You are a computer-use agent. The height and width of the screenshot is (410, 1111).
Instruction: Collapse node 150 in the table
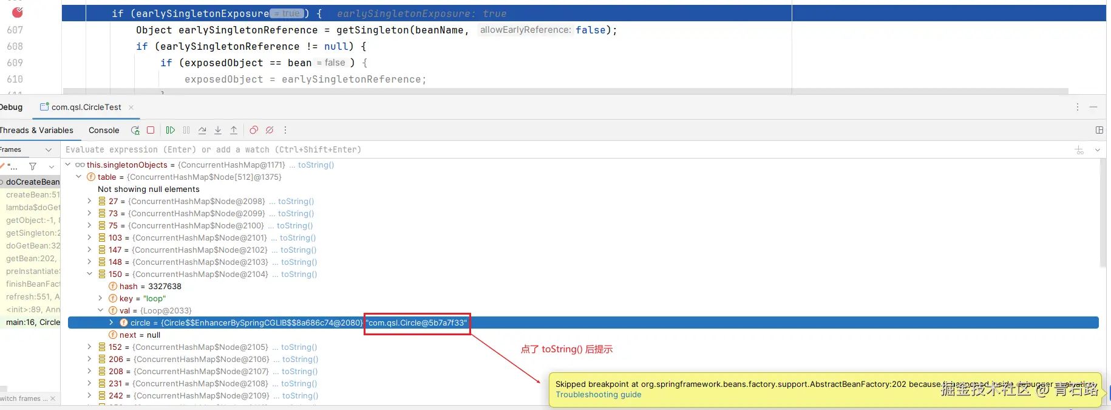(89, 274)
